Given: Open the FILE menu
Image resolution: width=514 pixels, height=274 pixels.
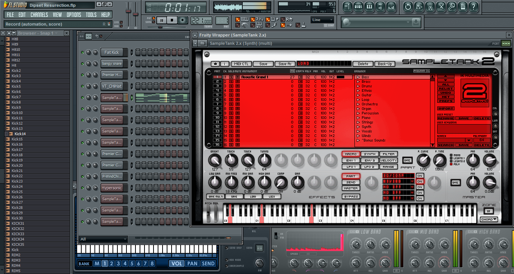Looking at the screenshot, I should (10, 15).
